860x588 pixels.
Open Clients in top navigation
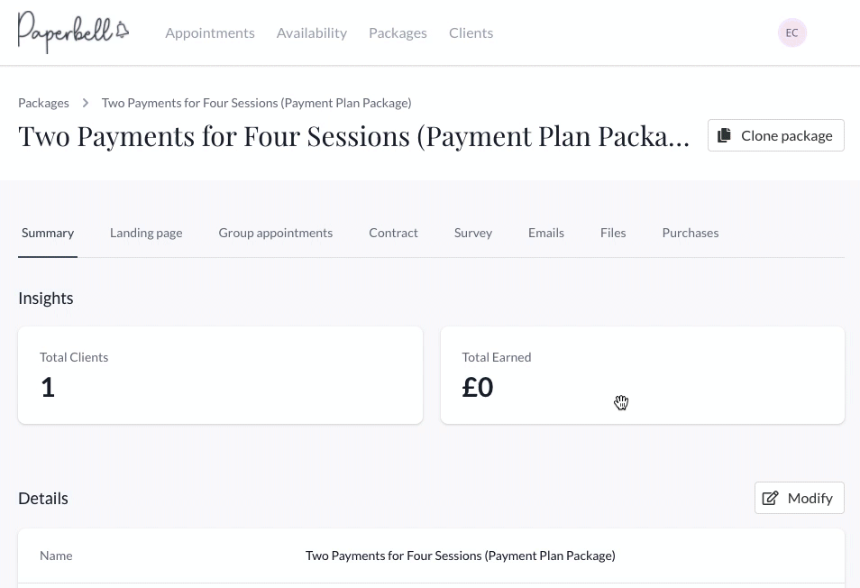[x=471, y=32]
